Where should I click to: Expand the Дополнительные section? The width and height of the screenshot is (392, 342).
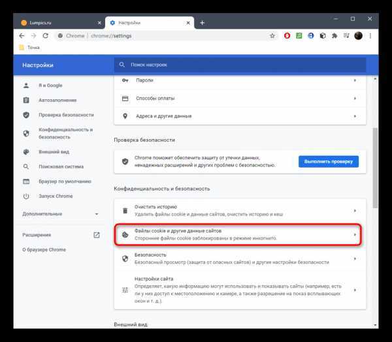coord(61,214)
